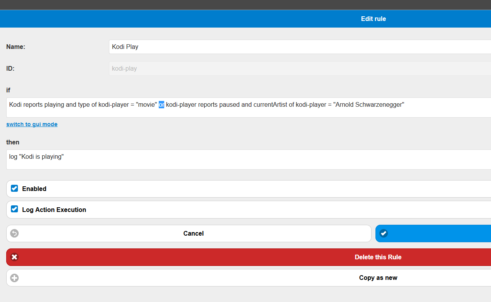The height and width of the screenshot is (302, 491).
Task: Click the Name field containing Kodi Play
Action: coord(300,47)
